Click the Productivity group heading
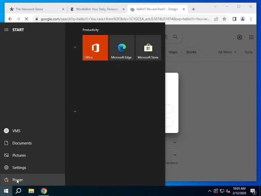261x196 pixels. (x=90, y=30)
